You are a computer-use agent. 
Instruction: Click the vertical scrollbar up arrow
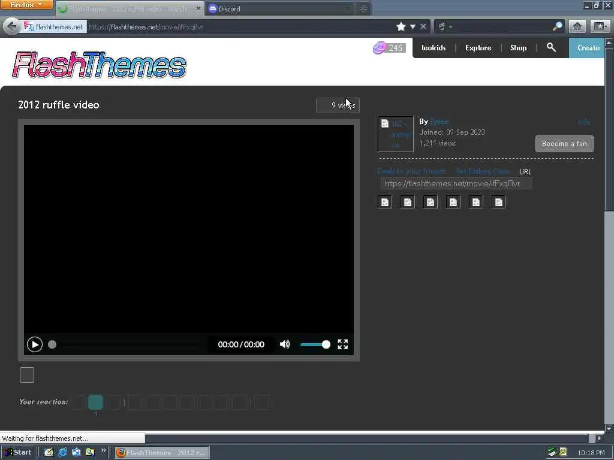pyautogui.click(x=609, y=42)
